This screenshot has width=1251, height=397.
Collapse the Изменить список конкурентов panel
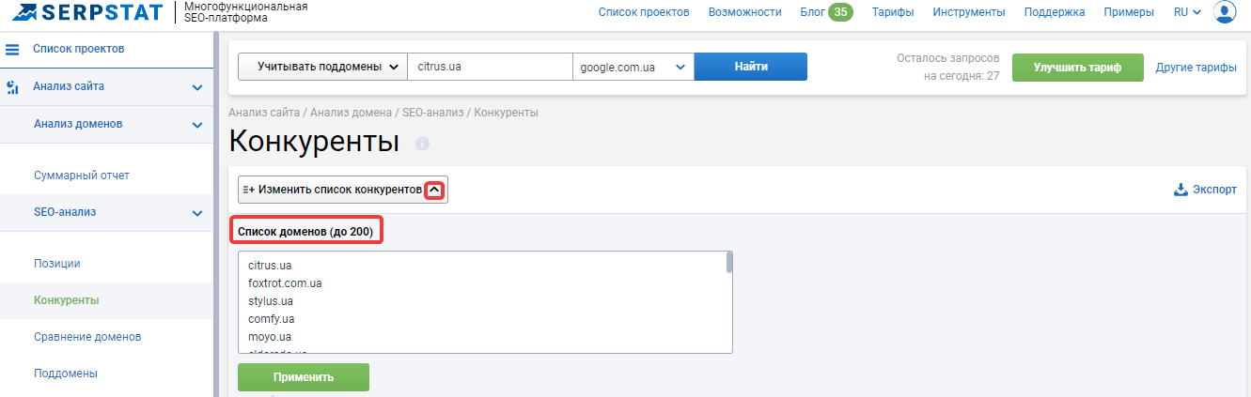tap(434, 190)
